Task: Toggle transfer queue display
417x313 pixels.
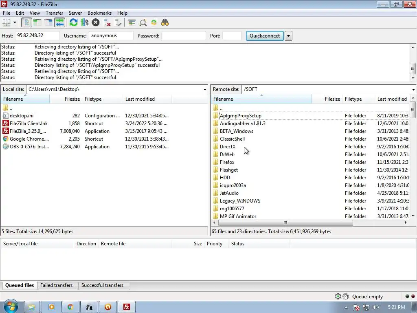Action: pos(59,23)
